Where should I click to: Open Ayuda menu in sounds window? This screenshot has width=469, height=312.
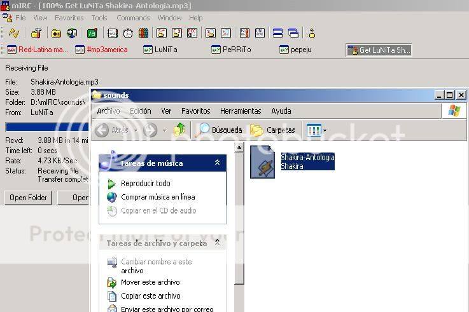[x=281, y=111]
